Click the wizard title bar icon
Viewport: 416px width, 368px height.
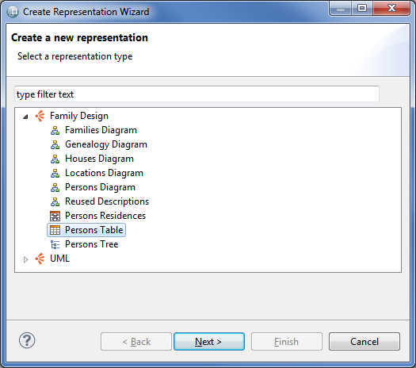13,12
